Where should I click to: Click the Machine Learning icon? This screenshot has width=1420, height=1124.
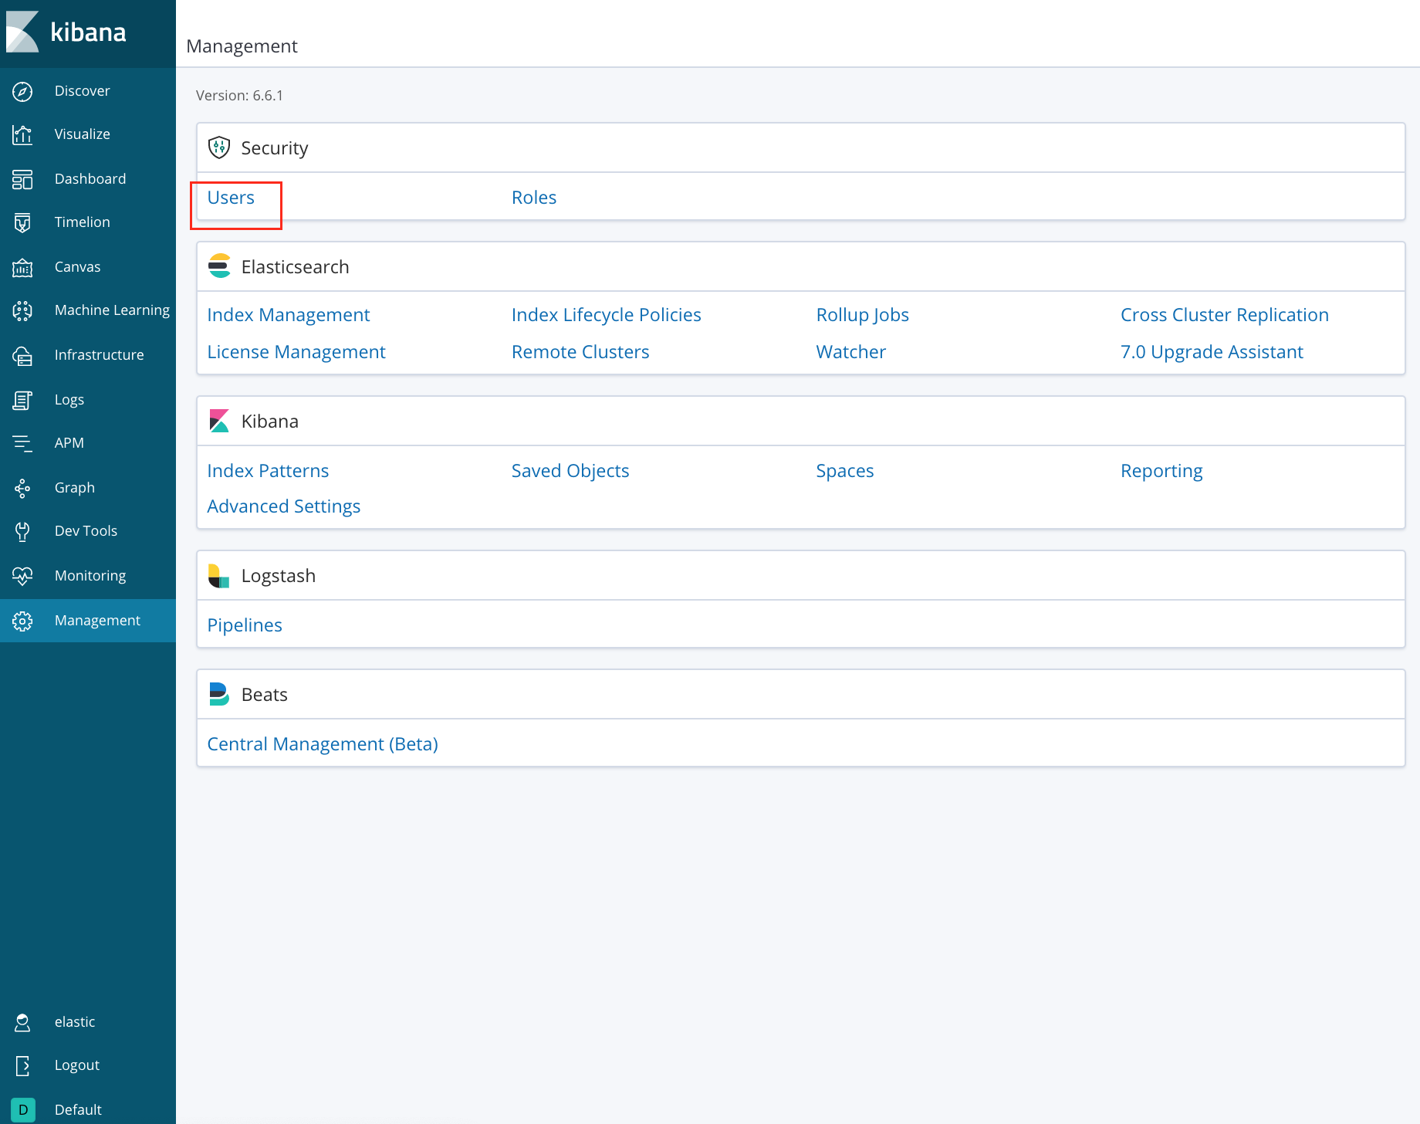coord(22,310)
